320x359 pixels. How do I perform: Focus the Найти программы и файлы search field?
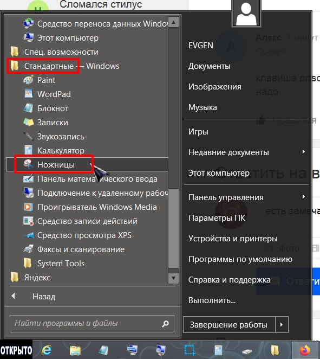tap(92, 324)
